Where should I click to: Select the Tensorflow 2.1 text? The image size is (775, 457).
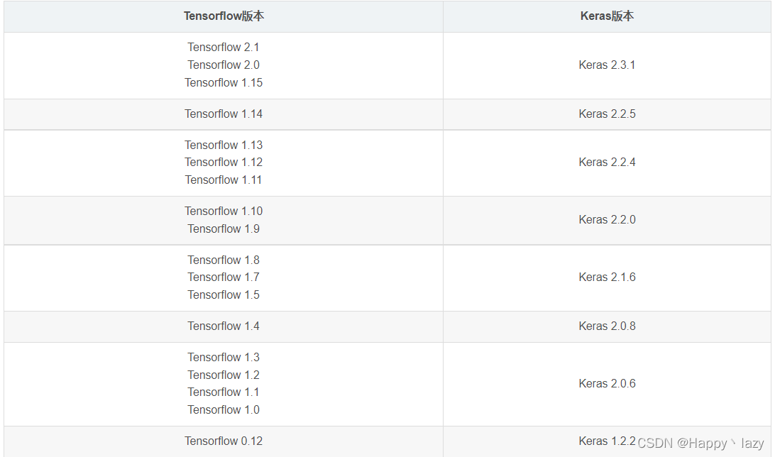[x=224, y=47]
